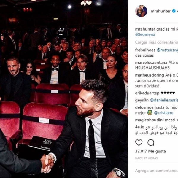Click the main post photo
Image resolution: width=178 pixels, height=178 pixels.
[x=64, y=89]
